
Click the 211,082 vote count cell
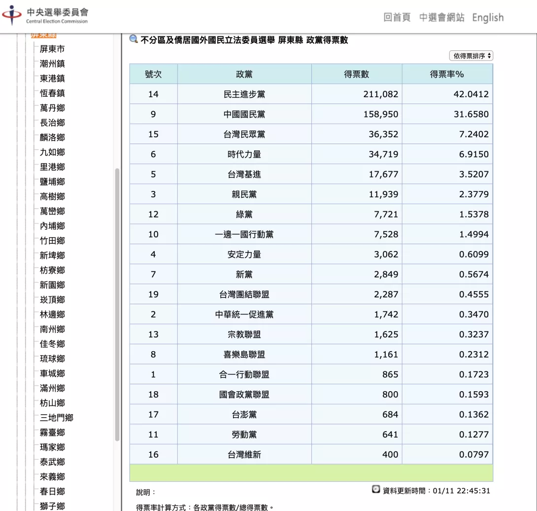[357, 94]
